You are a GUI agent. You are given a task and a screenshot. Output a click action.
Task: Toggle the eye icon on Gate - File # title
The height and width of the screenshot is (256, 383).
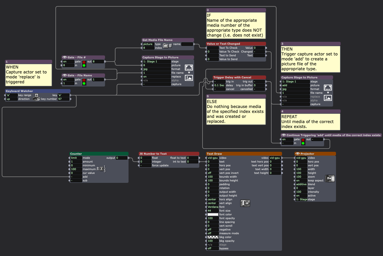pyautogui.click(x=64, y=57)
